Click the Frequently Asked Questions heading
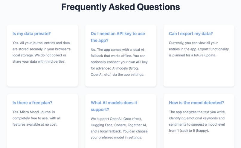Screen dimensions: 241x148 pos(120,7)
